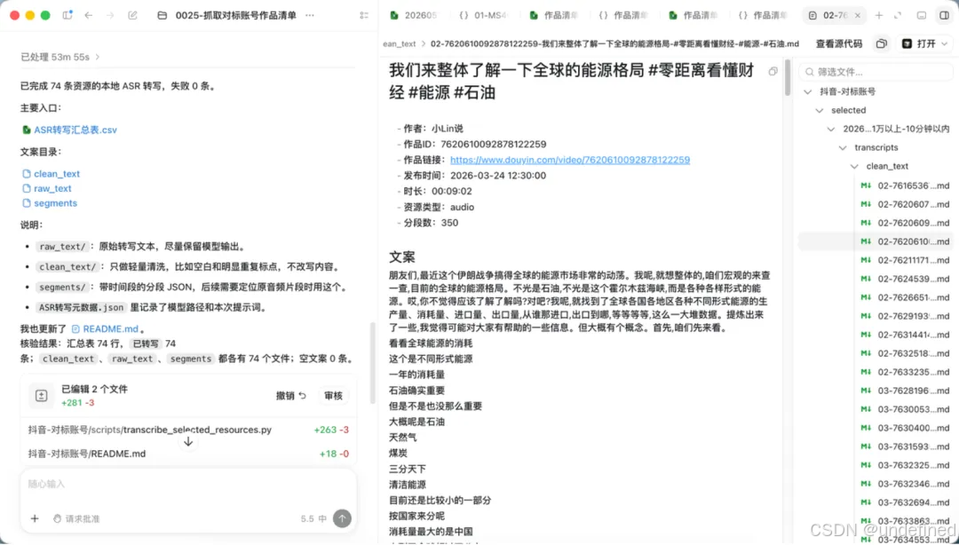This screenshot has height=545, width=959.
Task: Start a new chat with the compose icon
Action: pyautogui.click(x=132, y=15)
